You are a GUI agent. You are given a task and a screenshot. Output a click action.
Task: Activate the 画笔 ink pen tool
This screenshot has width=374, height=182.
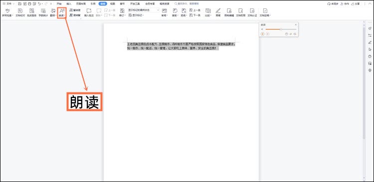pyautogui.click(x=218, y=12)
